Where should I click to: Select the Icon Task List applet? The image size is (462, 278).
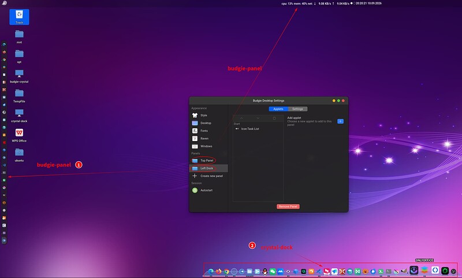[x=258, y=129]
